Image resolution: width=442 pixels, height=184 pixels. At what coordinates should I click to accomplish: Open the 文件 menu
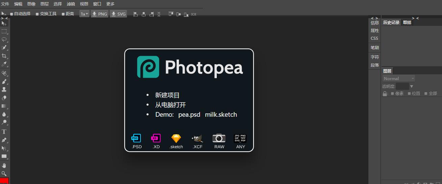pos(5,4)
